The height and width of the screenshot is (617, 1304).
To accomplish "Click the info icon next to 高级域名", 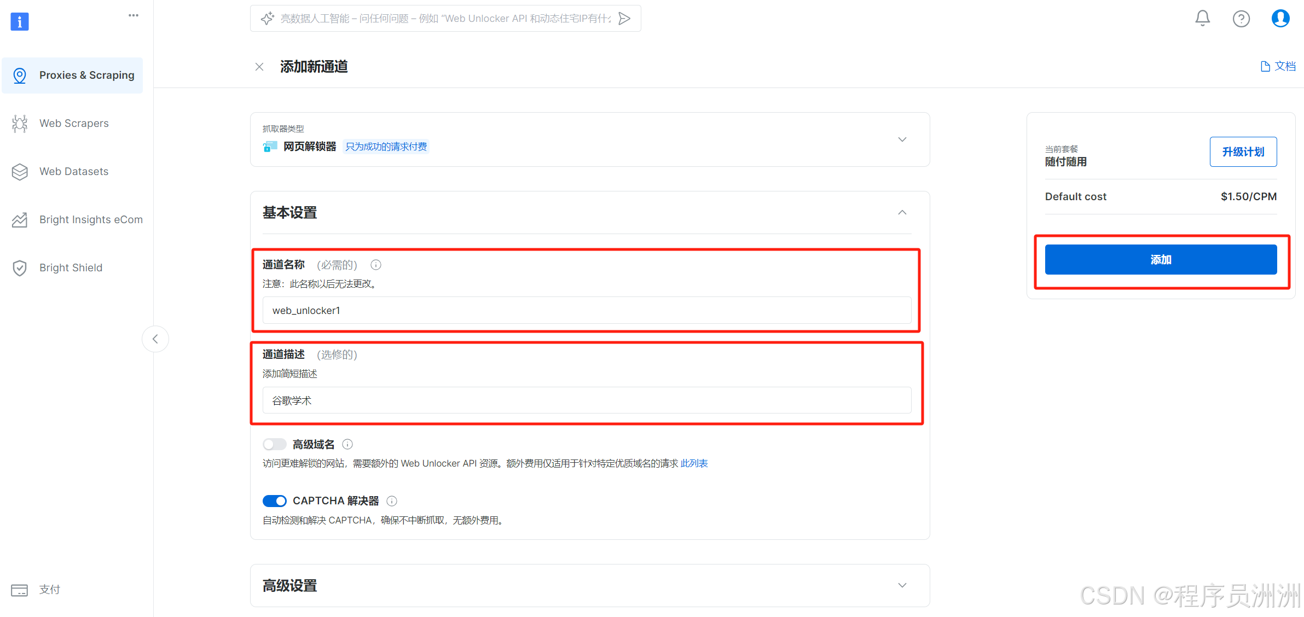I will click(347, 444).
